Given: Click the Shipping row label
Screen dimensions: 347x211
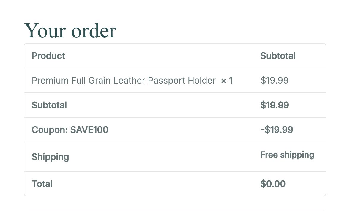Looking at the screenshot, I should tap(50, 157).
